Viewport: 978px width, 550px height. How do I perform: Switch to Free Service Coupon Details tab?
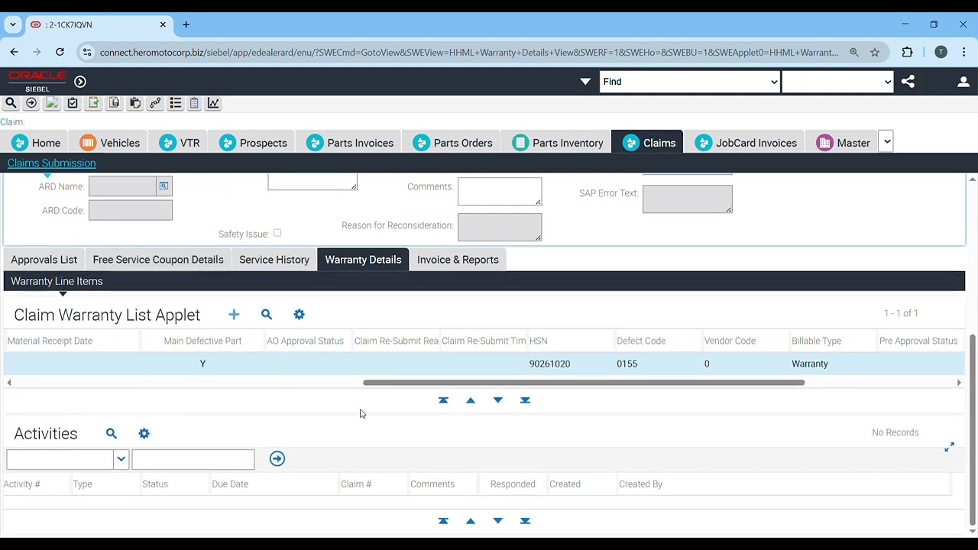pyautogui.click(x=158, y=260)
